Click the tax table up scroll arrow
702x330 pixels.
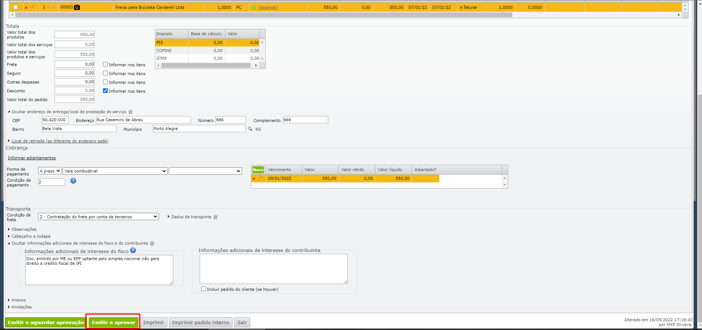[262, 42]
